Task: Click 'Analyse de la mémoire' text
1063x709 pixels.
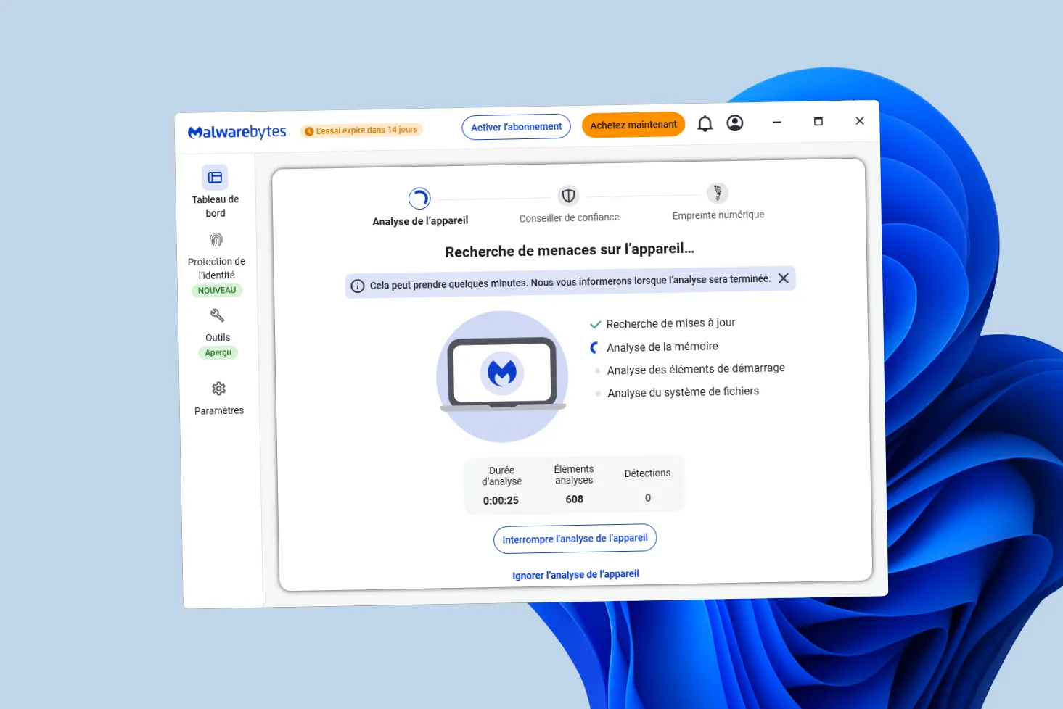Action: point(662,347)
